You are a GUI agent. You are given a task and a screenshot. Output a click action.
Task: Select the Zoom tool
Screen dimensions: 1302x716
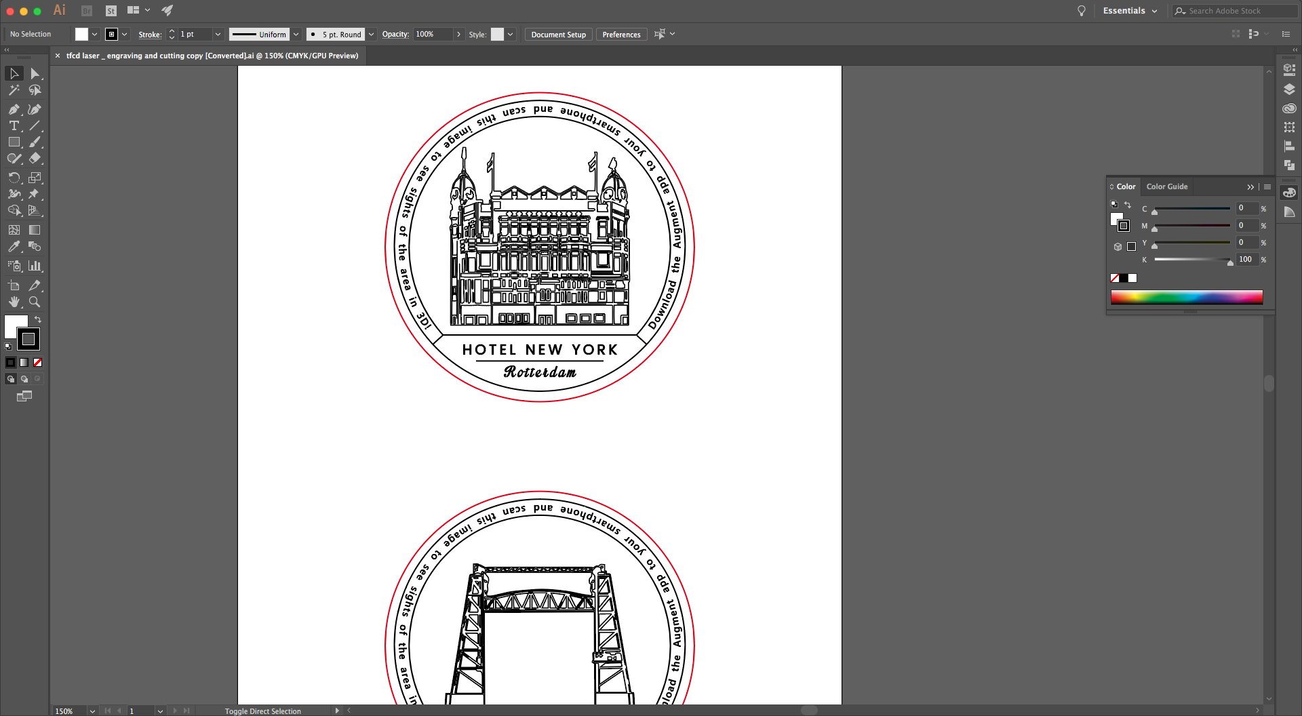35,302
